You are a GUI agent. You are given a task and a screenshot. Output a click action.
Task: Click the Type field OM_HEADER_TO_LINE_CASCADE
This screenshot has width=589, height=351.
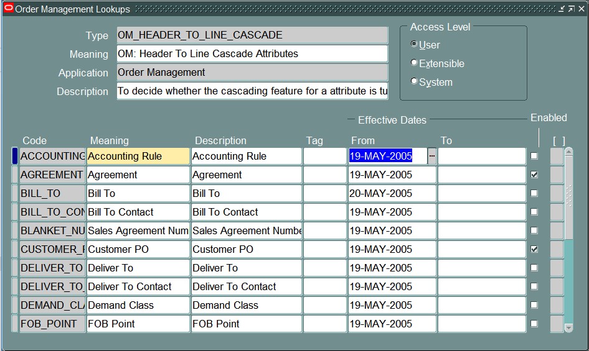(x=252, y=35)
